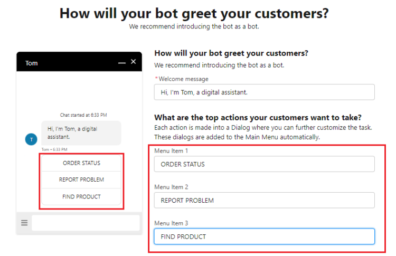Minimize the Tom chat window
The height and width of the screenshot is (256, 396).
tap(122, 63)
